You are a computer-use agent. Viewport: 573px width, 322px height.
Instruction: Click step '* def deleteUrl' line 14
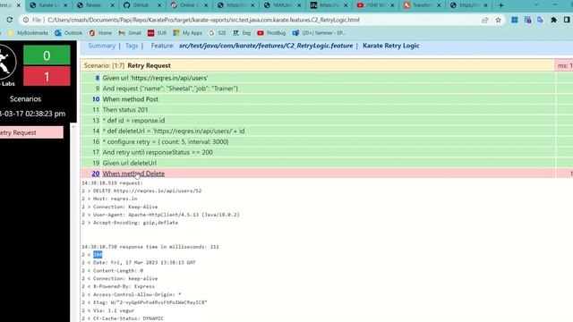pos(174,131)
